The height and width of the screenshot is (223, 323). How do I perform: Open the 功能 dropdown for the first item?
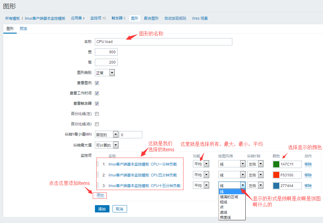click(201, 164)
